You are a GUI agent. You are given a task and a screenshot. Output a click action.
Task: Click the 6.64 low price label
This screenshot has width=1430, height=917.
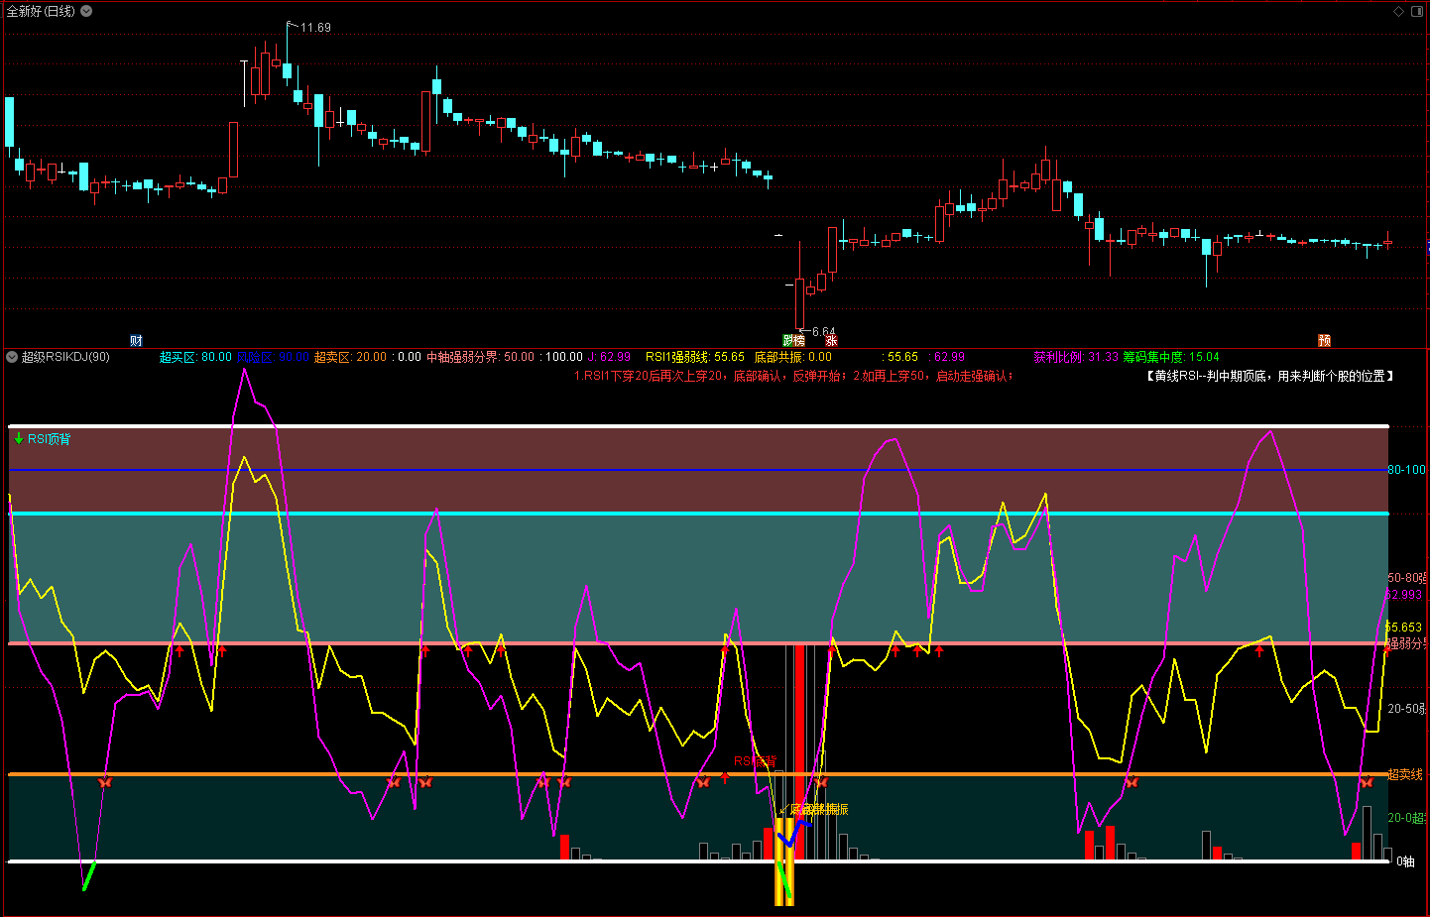pos(823,332)
